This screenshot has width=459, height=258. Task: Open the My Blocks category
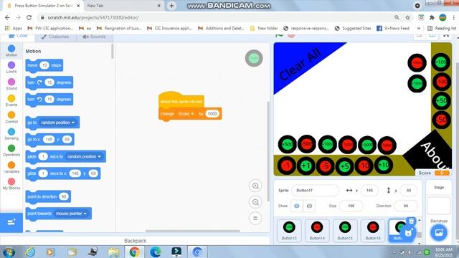[x=11, y=184]
